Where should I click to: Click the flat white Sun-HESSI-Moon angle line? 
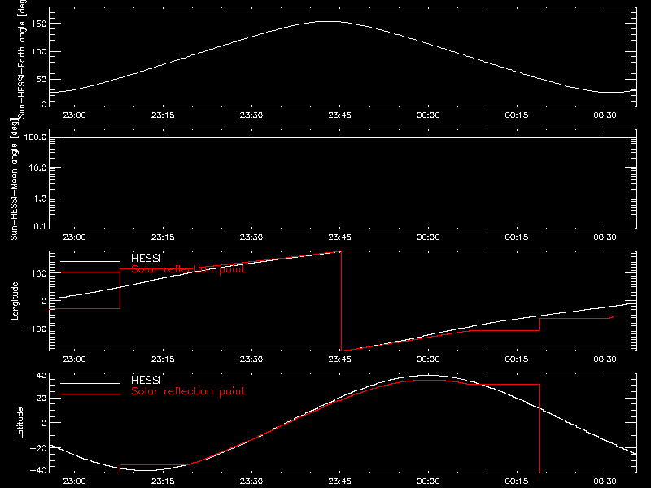tap(343, 137)
